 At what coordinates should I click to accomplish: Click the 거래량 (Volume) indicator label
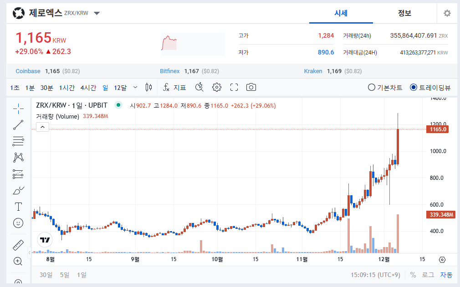pos(57,116)
